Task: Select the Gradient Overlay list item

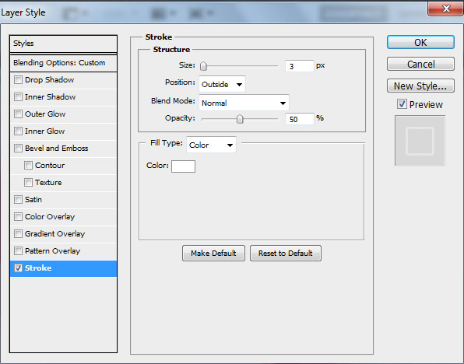Action: point(63,234)
